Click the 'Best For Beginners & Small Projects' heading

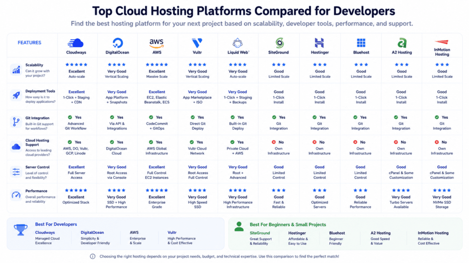point(288,225)
